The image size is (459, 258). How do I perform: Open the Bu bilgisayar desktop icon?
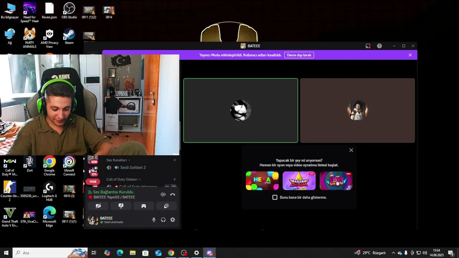(10, 11)
